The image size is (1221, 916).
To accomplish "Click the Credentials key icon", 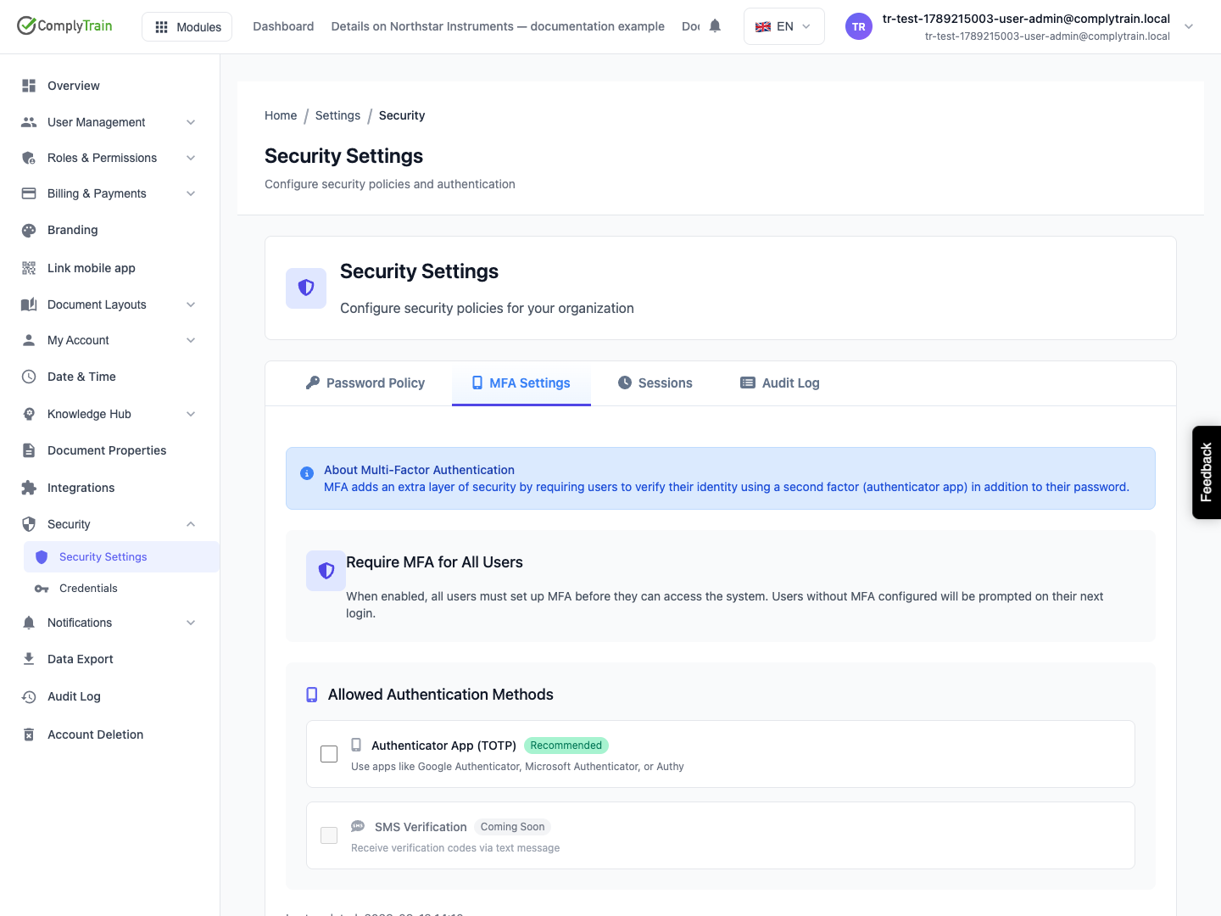I will tap(42, 589).
